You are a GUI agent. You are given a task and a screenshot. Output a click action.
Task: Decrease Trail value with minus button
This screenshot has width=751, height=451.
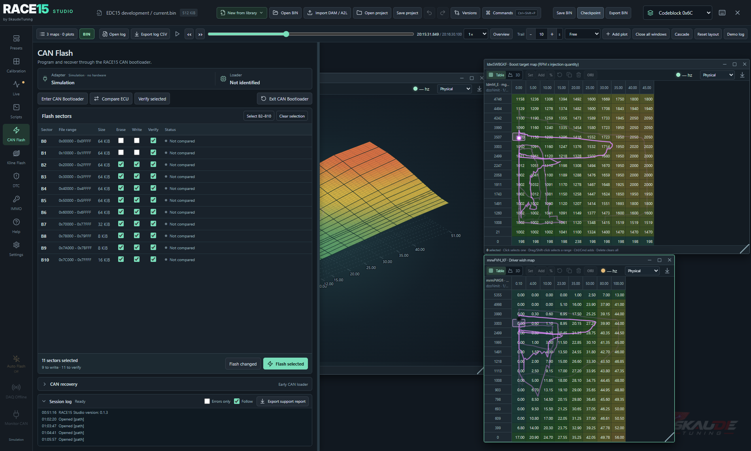[531, 34]
